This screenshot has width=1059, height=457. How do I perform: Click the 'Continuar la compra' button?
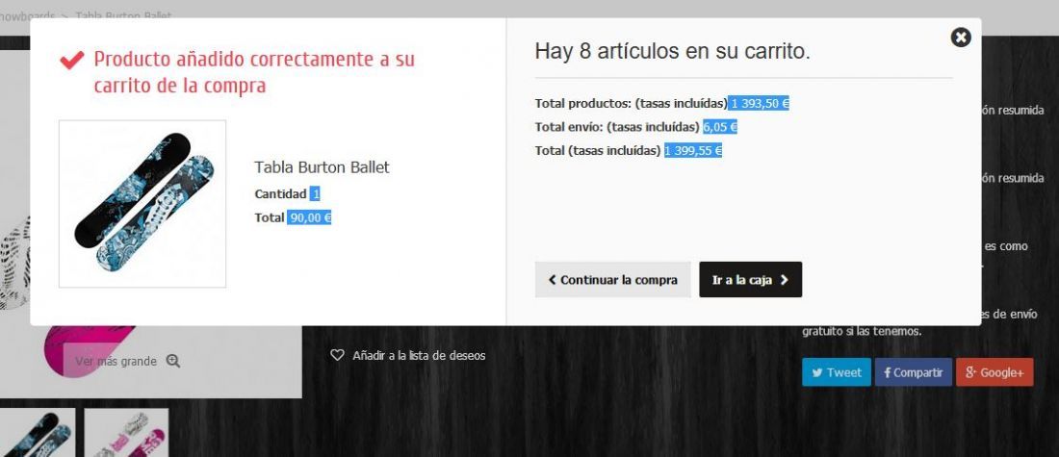[x=612, y=279]
